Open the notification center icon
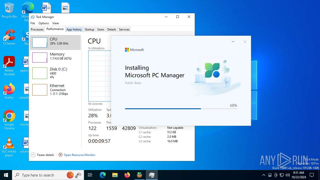This screenshot has height=180, width=320. click(312, 175)
